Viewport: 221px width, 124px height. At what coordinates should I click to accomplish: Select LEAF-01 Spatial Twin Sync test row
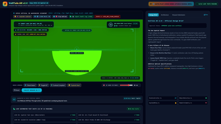point(45,115)
